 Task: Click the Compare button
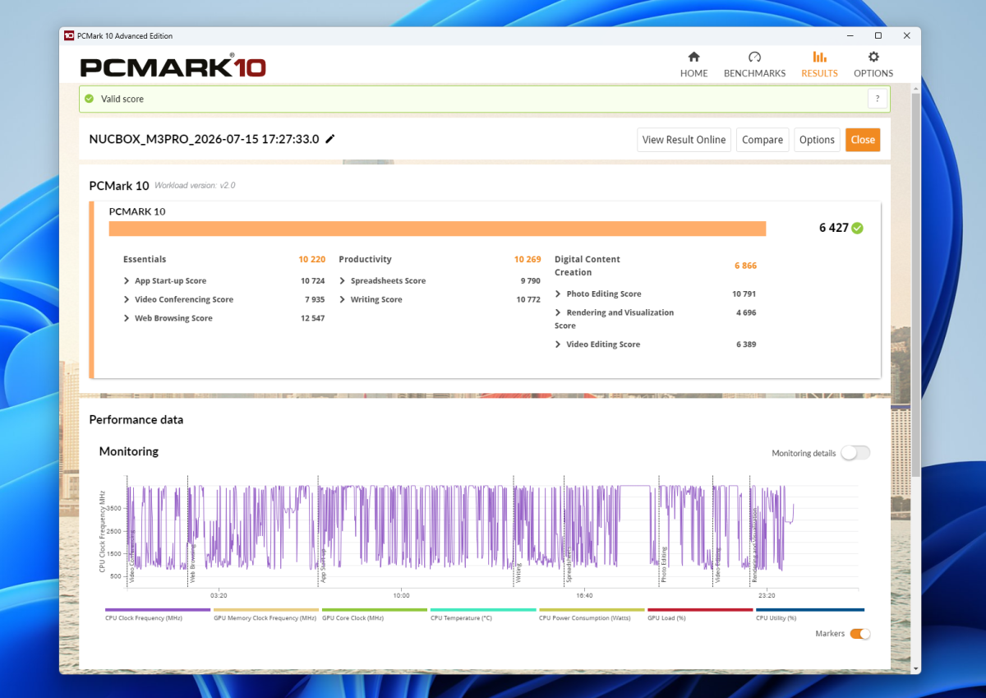pos(763,140)
